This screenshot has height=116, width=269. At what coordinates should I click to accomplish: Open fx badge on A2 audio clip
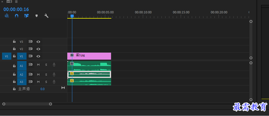click(72, 74)
